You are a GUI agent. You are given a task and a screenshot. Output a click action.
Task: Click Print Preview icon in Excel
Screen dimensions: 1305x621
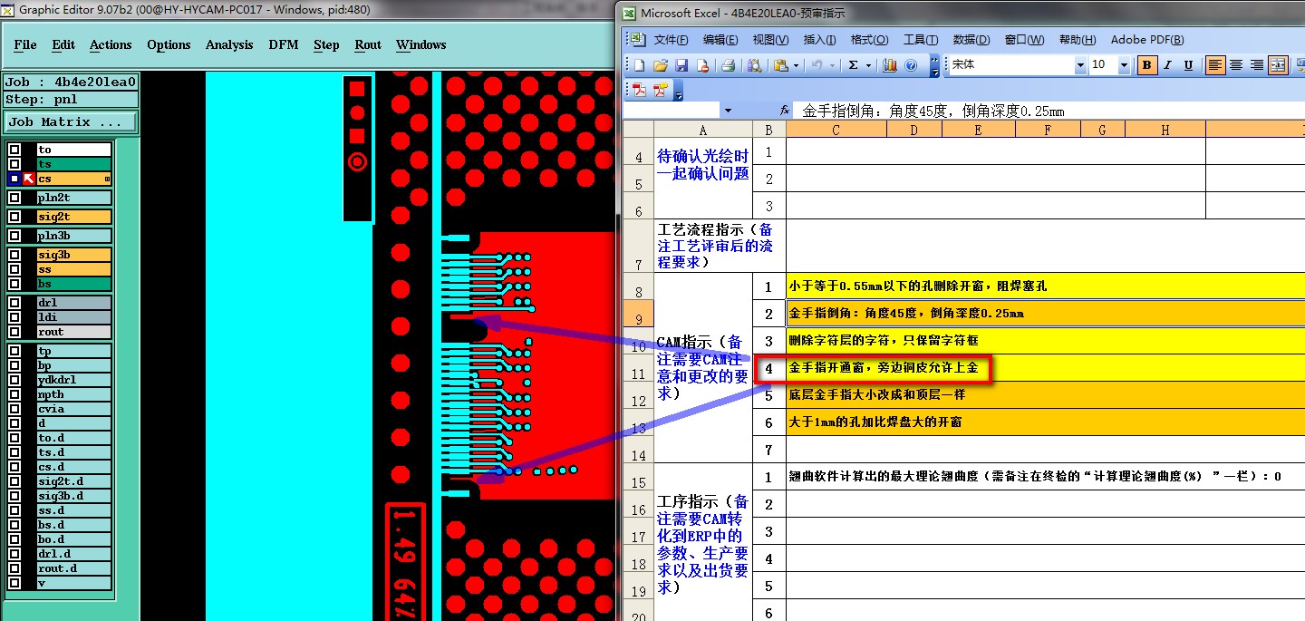click(753, 65)
